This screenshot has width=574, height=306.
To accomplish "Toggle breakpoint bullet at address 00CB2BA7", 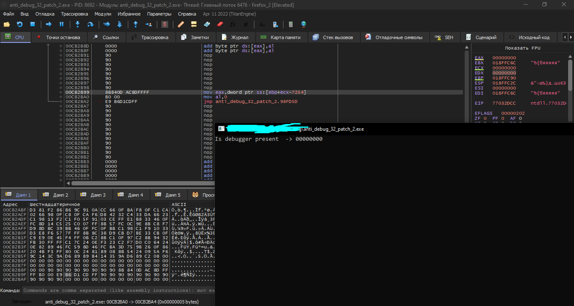I will [61, 106].
